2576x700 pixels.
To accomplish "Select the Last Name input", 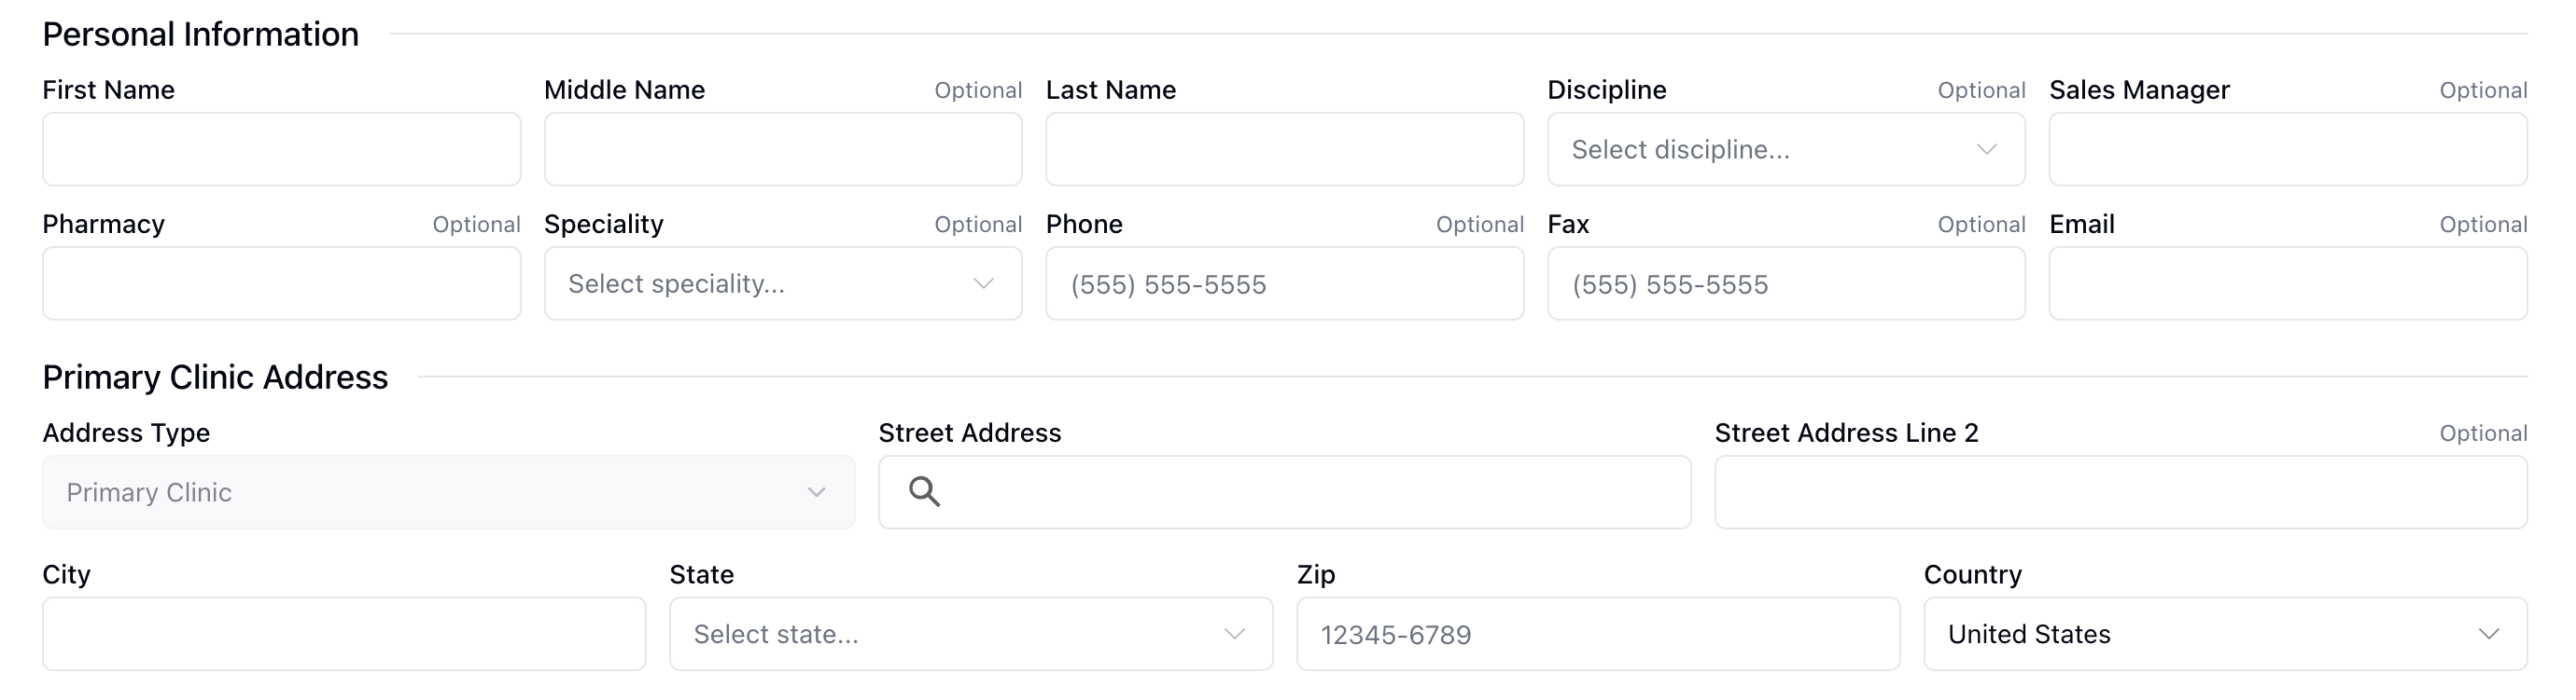I will (1284, 150).
